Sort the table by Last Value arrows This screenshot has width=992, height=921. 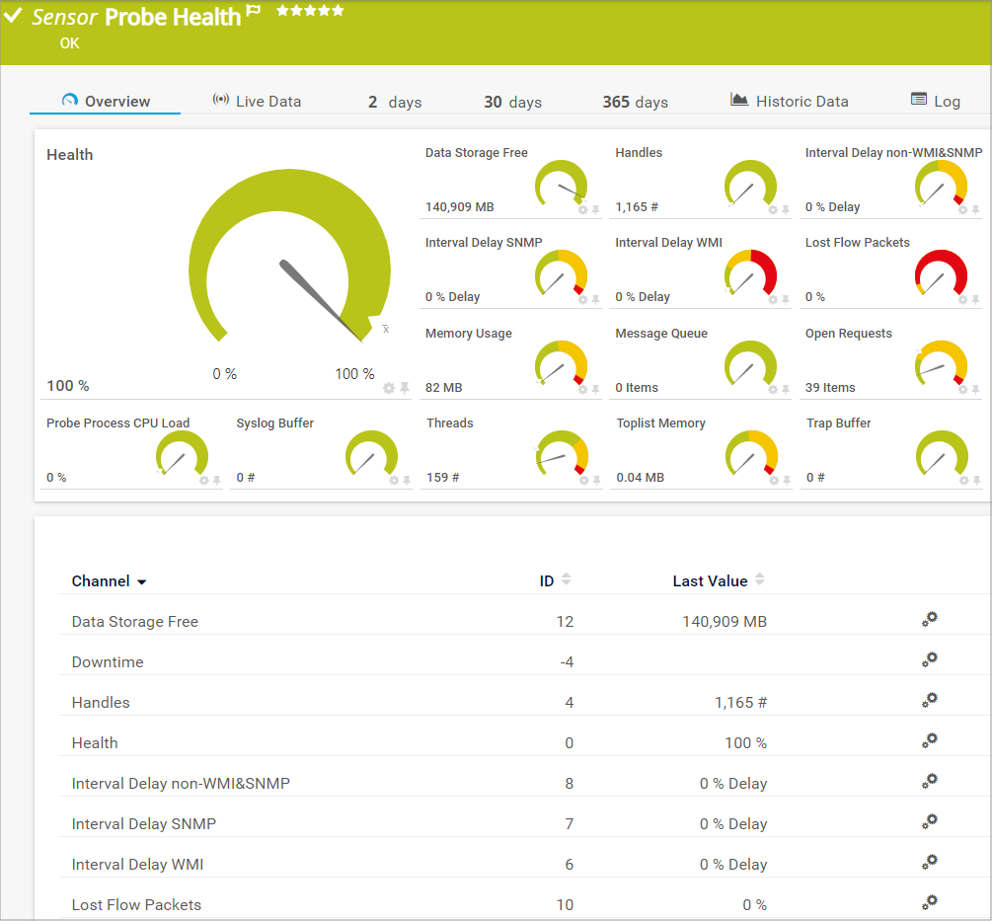[759, 580]
